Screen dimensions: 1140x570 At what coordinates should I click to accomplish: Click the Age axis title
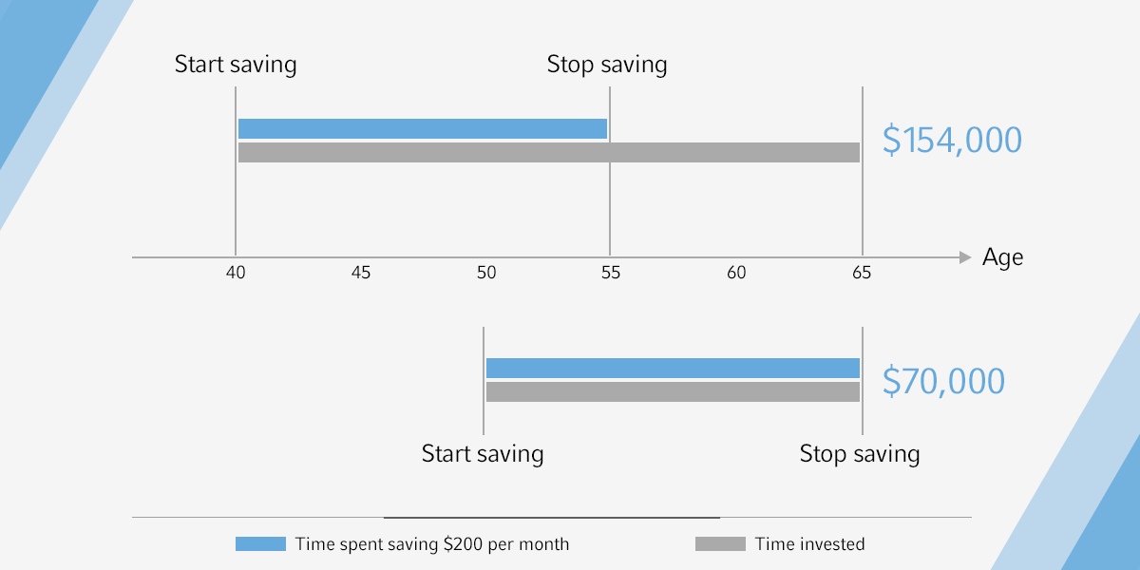[1003, 257]
